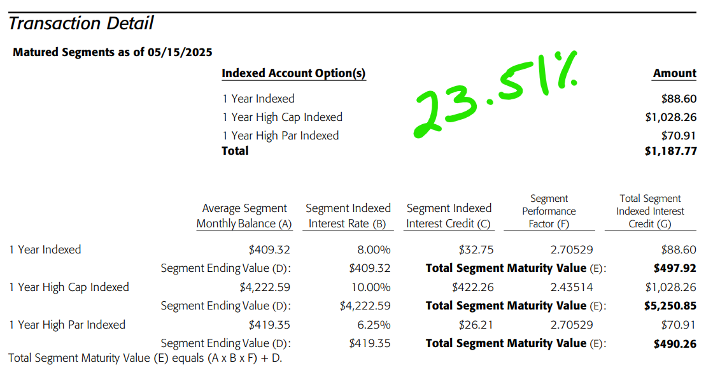This screenshot has height=377, width=713.
Task: Select the 8.00% interest rate value
Action: (374, 250)
